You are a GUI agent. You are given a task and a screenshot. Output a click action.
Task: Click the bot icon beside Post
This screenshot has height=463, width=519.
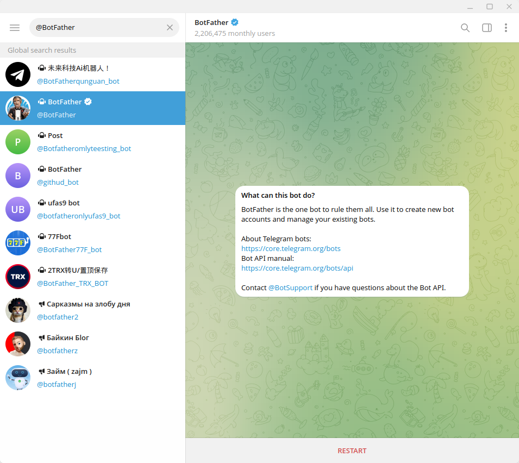[x=42, y=135]
